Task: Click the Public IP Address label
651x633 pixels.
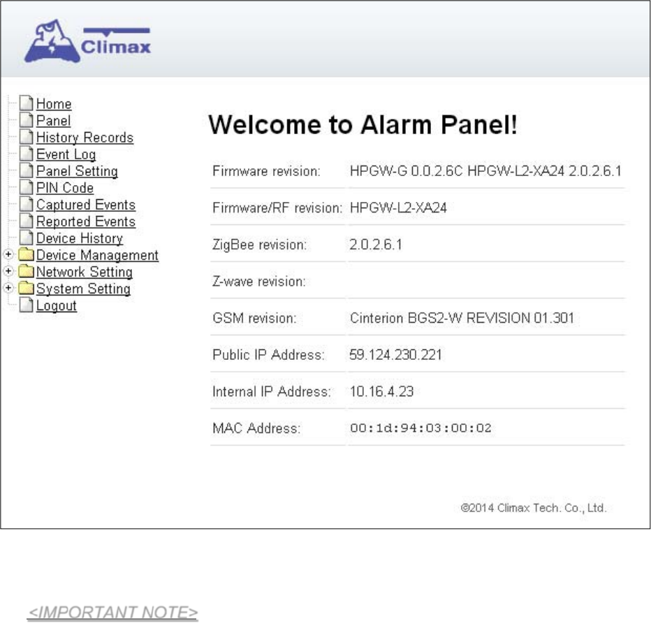Action: (x=268, y=355)
